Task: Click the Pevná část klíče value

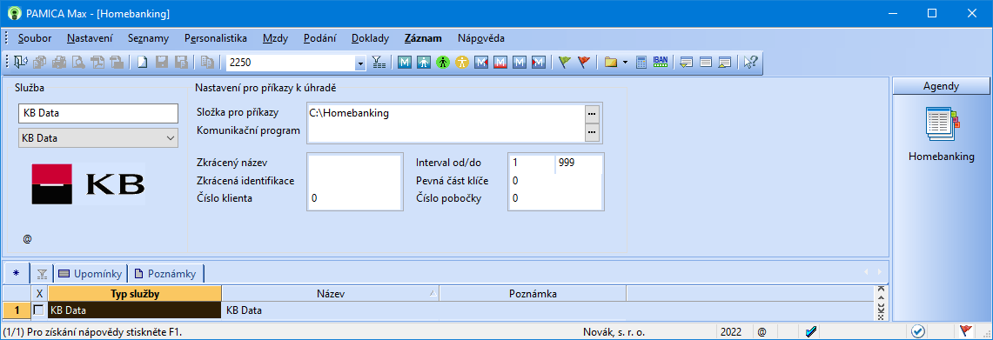Action: (555, 181)
